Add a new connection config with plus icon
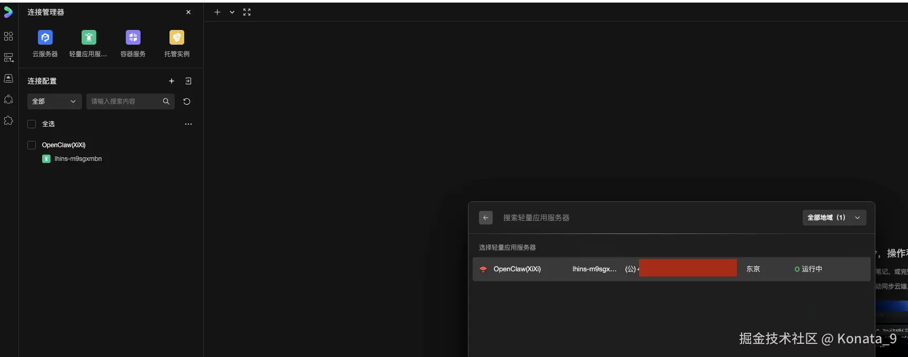The width and height of the screenshot is (908, 357). pyautogui.click(x=172, y=81)
